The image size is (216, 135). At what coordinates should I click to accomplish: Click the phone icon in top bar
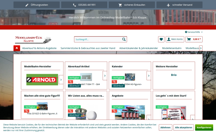pos(75,5)
